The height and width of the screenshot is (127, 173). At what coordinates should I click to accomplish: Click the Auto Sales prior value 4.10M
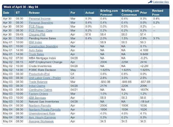144,50
